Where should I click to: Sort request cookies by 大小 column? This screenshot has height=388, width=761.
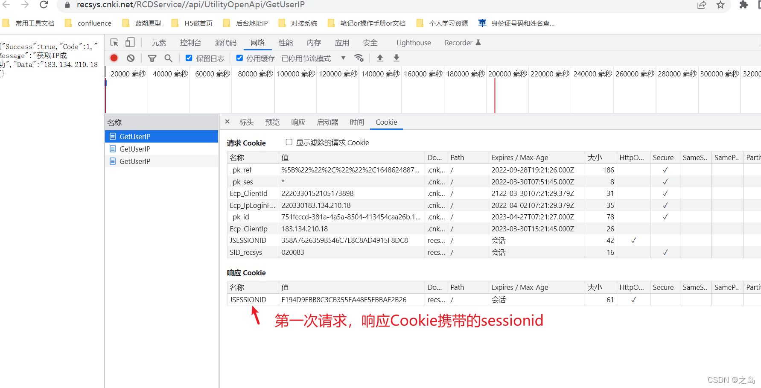600,158
